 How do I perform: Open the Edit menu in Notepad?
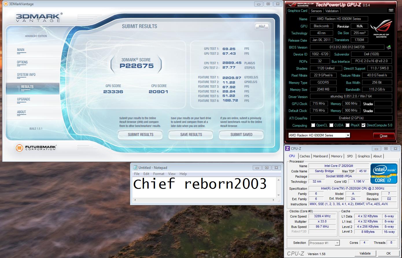(146, 174)
